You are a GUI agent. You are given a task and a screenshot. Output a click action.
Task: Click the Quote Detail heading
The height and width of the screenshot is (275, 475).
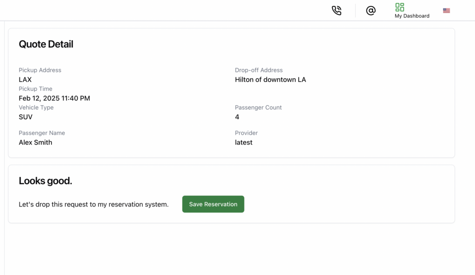pyautogui.click(x=46, y=44)
